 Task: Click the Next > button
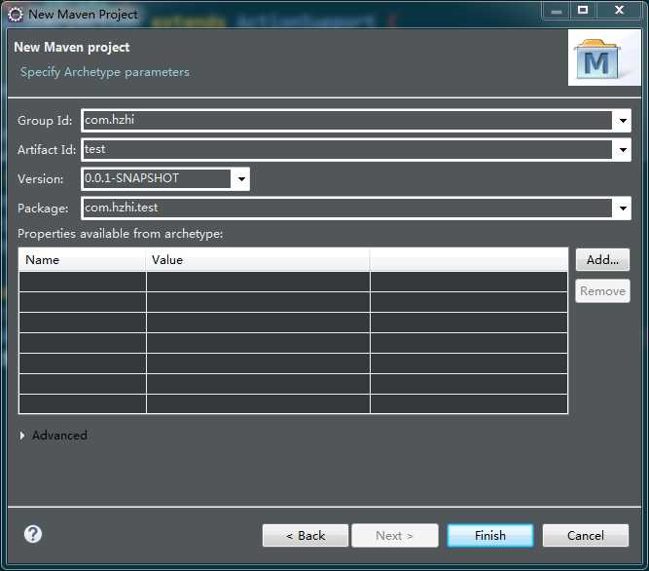click(x=394, y=535)
